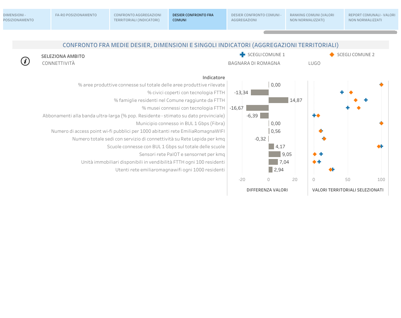401x318 pixels.
Task: Click the 14,87 bar for famiglie FTTH
Action: (x=278, y=100)
